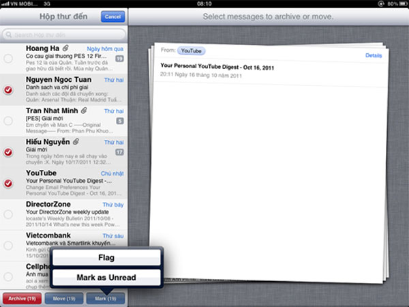This screenshot has height=307, width=409.
Task: Uncheck the Hiếu Nguyễn message
Action: click(x=8, y=152)
